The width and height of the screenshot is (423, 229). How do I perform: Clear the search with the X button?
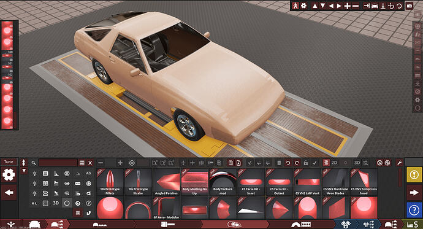90,163
